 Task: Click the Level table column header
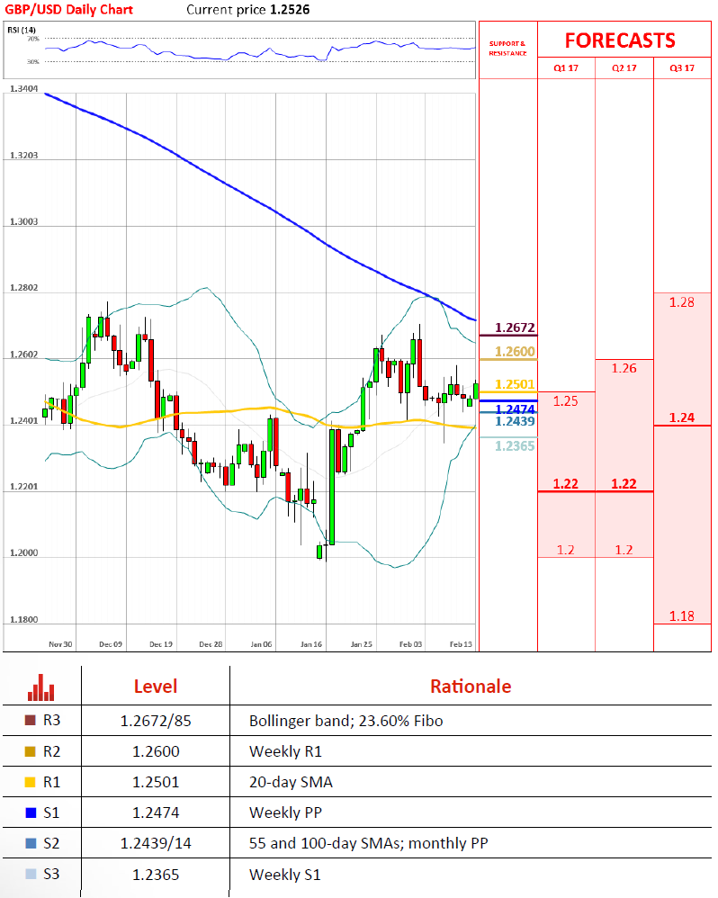click(x=155, y=687)
